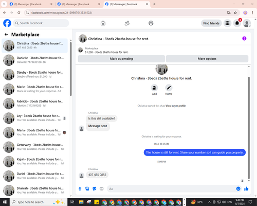Open the Notifications bell
This screenshot has height=206, width=257.
[237, 23]
